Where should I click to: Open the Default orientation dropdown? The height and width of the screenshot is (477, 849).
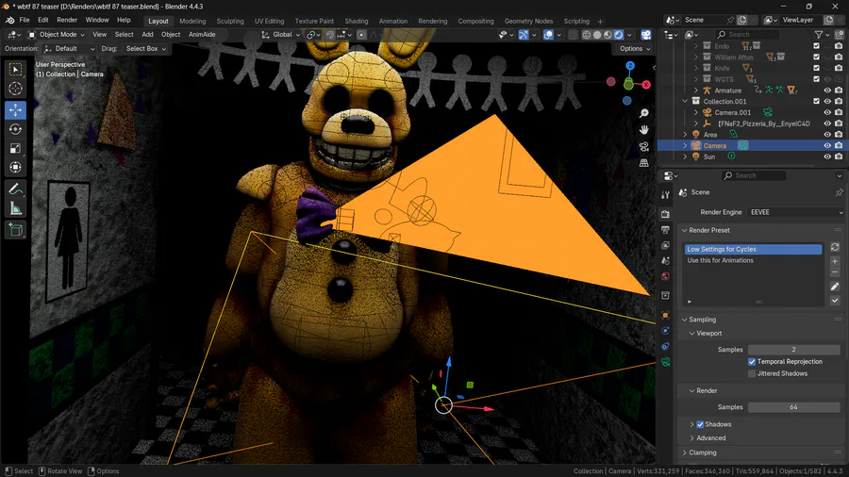click(69, 49)
